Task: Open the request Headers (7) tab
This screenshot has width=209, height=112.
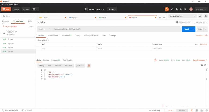Action: (67, 36)
